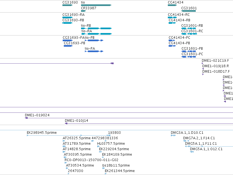Click BAC end DME1-019J18.R

click(203, 69)
